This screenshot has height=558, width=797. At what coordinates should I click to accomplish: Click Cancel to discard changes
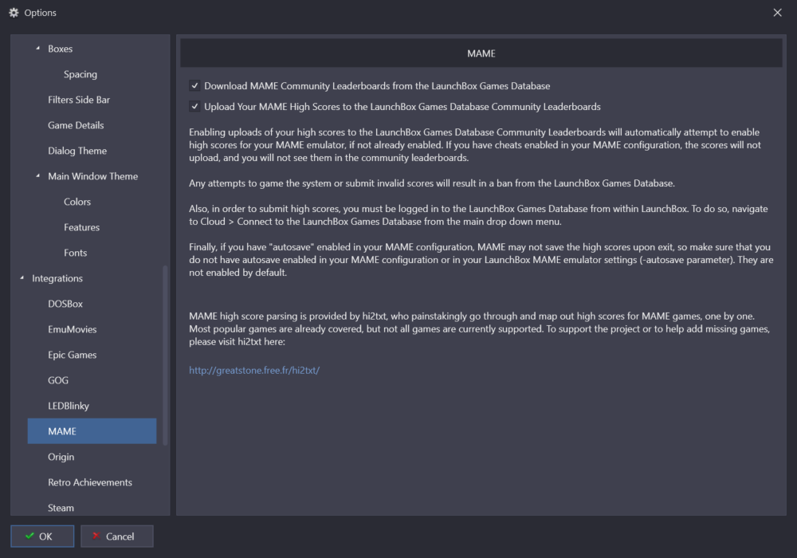pyautogui.click(x=117, y=536)
